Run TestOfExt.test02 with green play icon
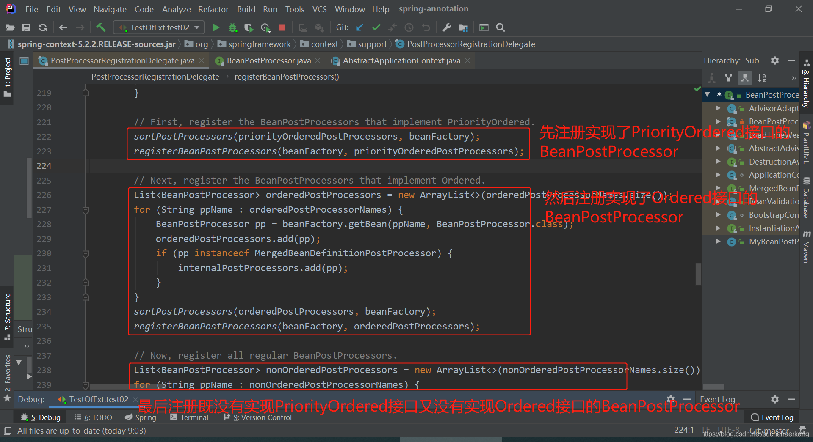Image resolution: width=813 pixels, height=442 pixels. pyautogui.click(x=216, y=27)
